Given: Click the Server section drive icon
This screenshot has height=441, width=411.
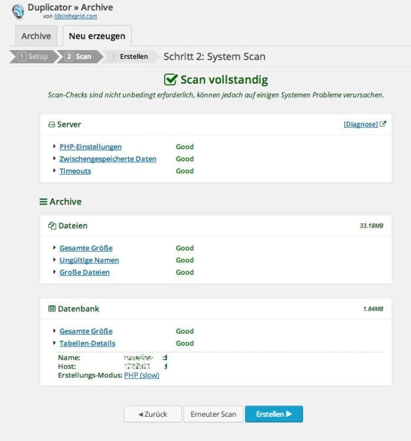Looking at the screenshot, I should pyautogui.click(x=51, y=125).
